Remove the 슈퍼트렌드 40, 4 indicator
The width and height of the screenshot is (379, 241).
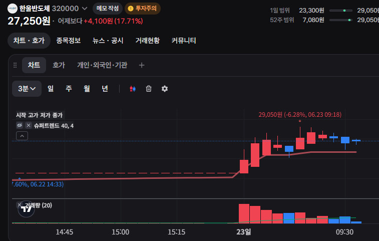(29, 125)
